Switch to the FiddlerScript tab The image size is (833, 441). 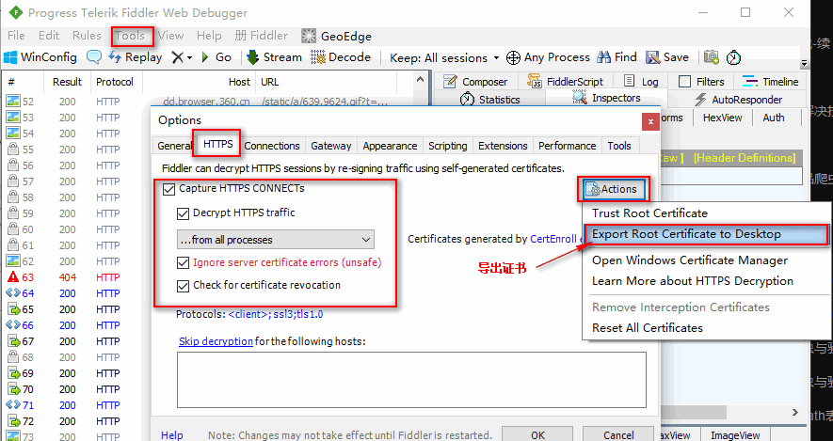565,81
